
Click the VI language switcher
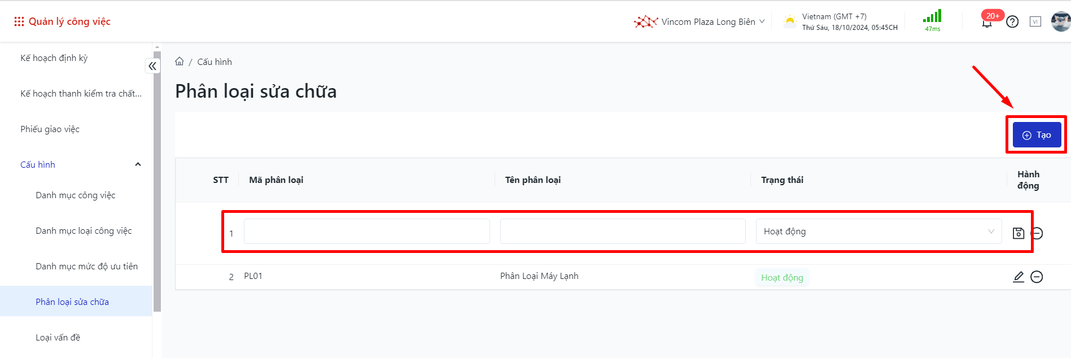1035,22
